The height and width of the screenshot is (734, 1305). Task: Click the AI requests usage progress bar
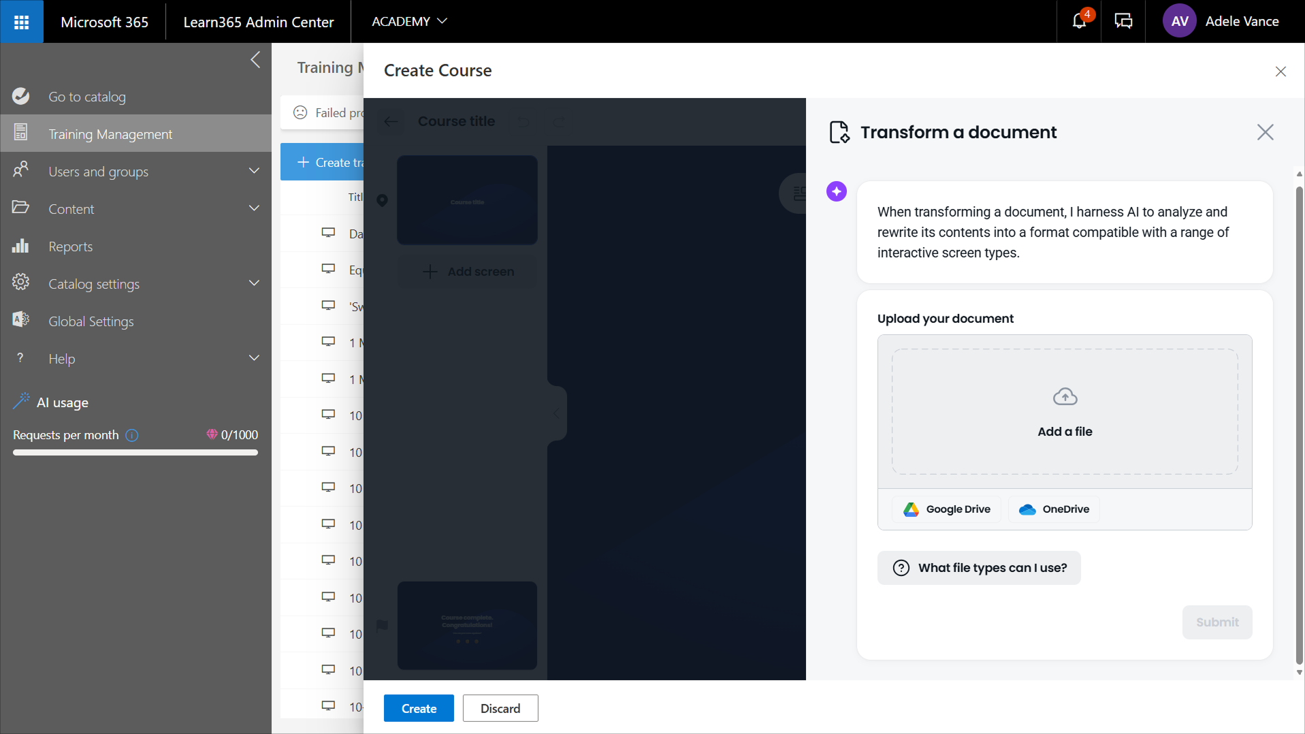click(x=135, y=452)
